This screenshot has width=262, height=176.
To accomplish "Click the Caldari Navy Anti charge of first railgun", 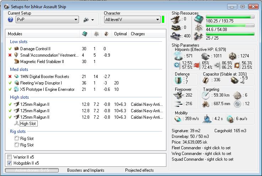I will [147, 104].
